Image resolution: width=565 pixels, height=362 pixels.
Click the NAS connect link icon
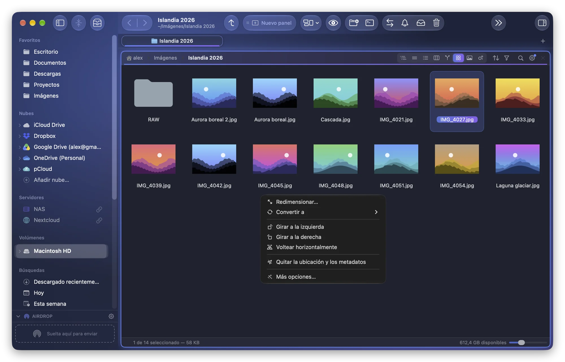99,209
